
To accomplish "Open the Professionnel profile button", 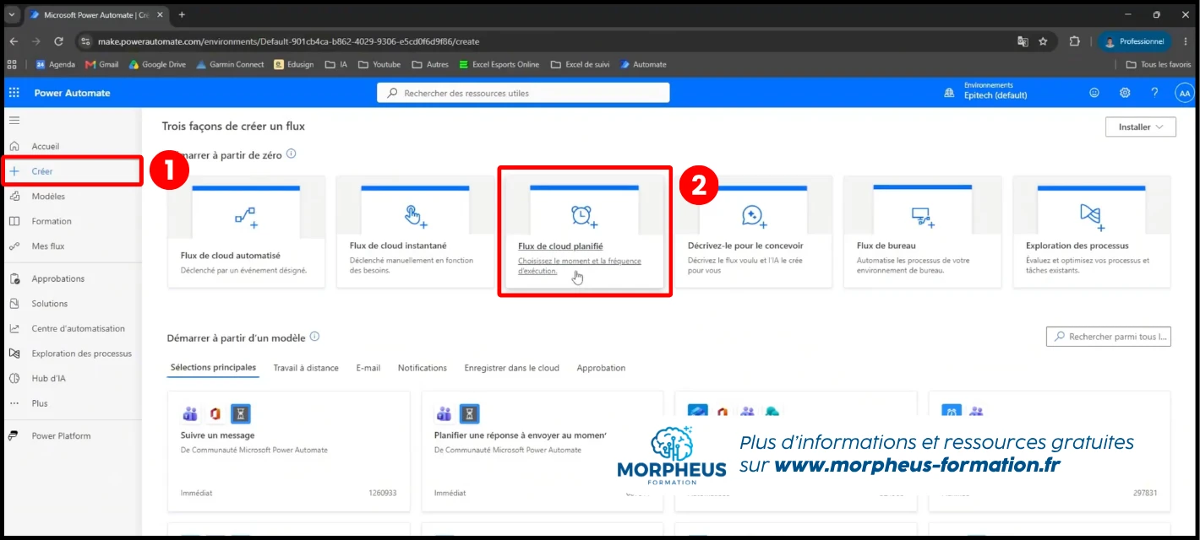I will coord(1135,40).
